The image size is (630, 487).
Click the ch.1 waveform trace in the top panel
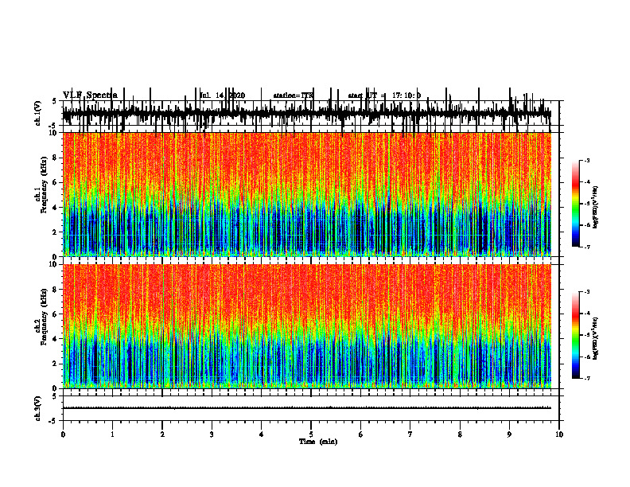pos(306,115)
